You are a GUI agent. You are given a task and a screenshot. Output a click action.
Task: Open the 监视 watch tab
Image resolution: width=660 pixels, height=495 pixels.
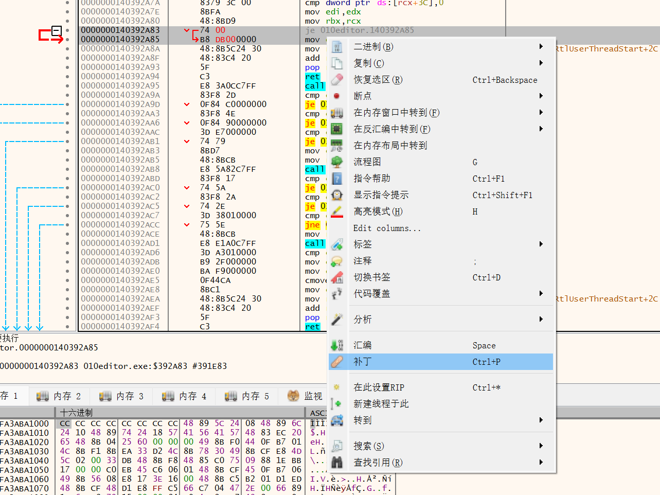coord(306,396)
